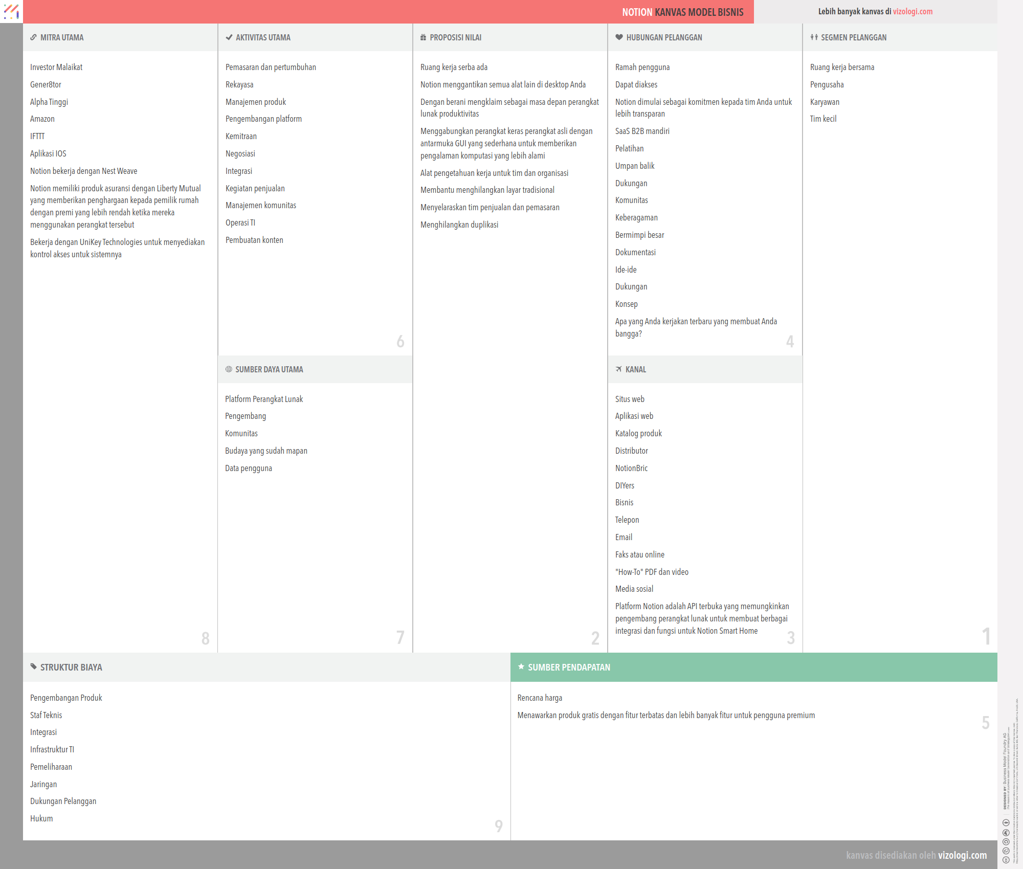Click the checkmark icon next to AKTIVITAS UTAMA

(x=228, y=37)
